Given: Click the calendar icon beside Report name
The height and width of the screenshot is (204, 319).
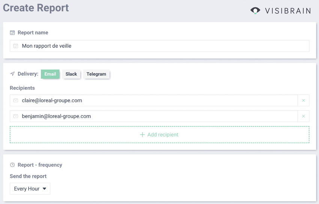Looking at the screenshot, I should pyautogui.click(x=12, y=33).
